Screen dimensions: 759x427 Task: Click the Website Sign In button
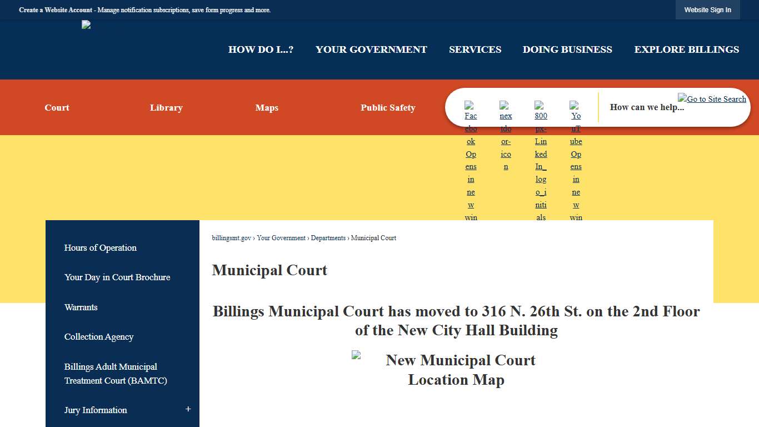(707, 9)
